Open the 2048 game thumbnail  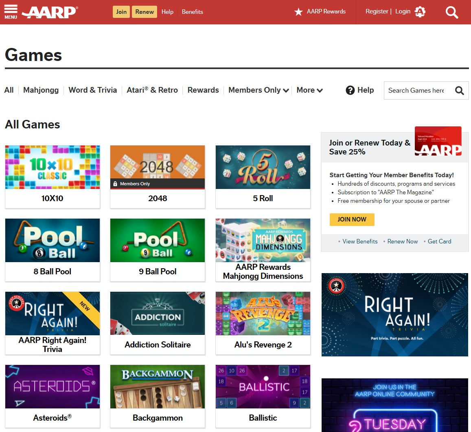[158, 167]
